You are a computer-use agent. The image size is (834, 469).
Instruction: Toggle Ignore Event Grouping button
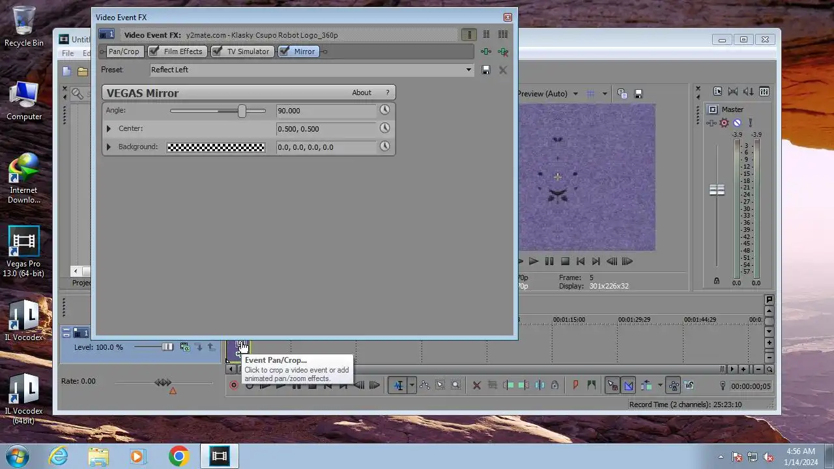pos(690,386)
